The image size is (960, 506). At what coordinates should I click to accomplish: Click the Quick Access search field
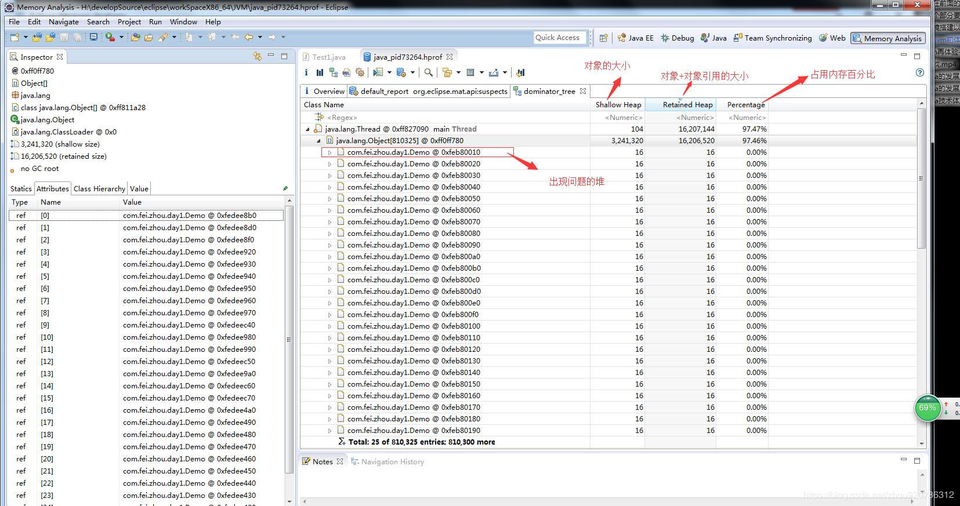tap(559, 37)
